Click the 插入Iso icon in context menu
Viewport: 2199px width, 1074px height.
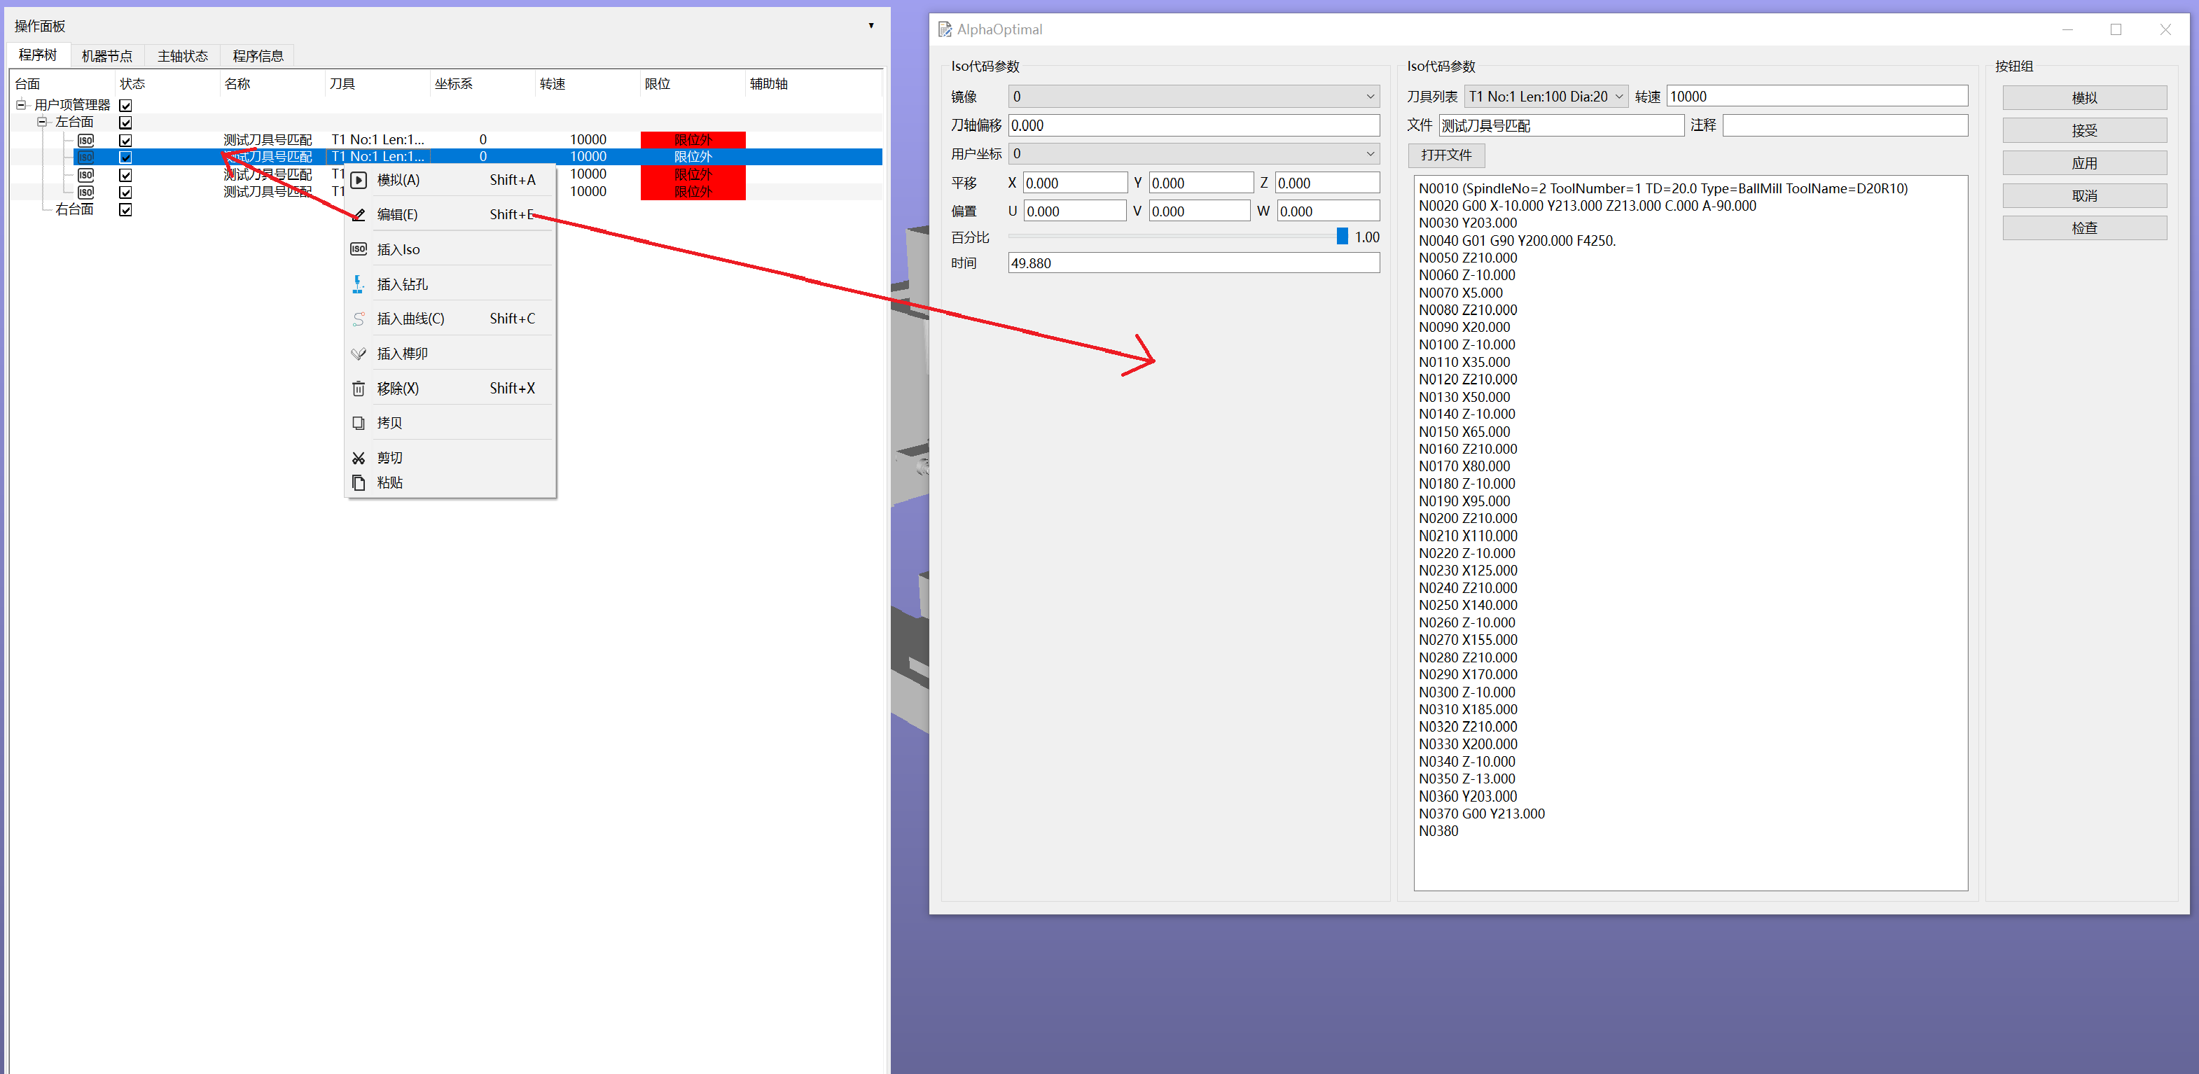pyautogui.click(x=359, y=249)
